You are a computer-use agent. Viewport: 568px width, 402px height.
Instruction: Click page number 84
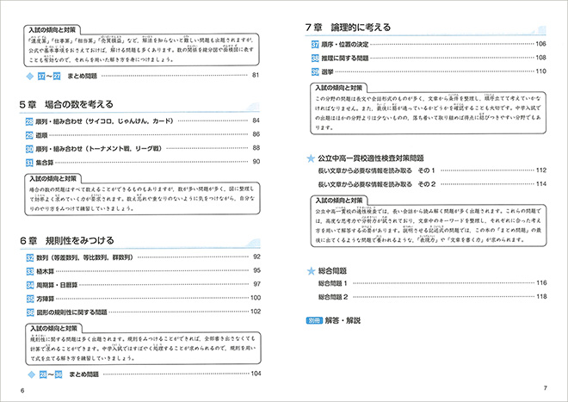coord(256,121)
